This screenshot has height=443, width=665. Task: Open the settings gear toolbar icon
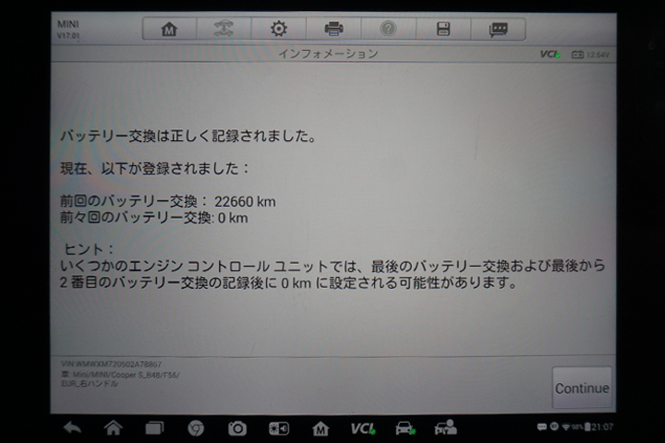click(x=279, y=30)
